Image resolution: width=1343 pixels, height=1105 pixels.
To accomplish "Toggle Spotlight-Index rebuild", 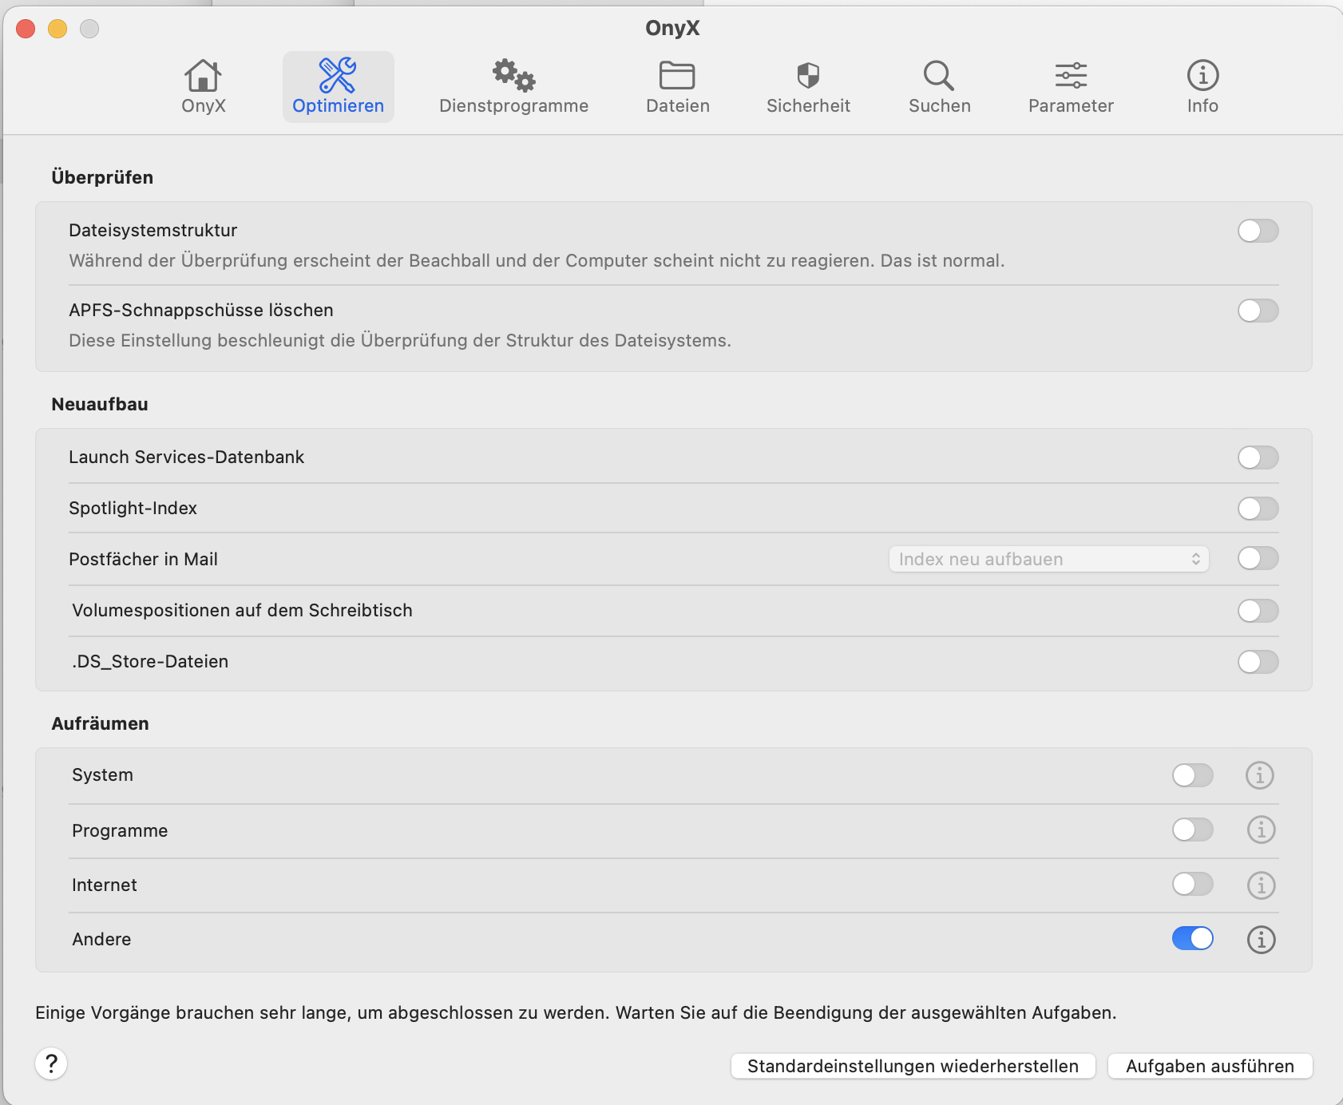I will [1258, 509].
